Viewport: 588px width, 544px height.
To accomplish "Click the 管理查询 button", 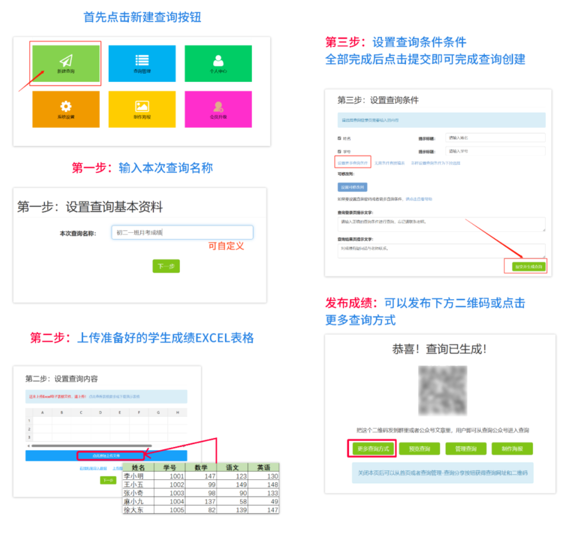I will tap(466, 449).
